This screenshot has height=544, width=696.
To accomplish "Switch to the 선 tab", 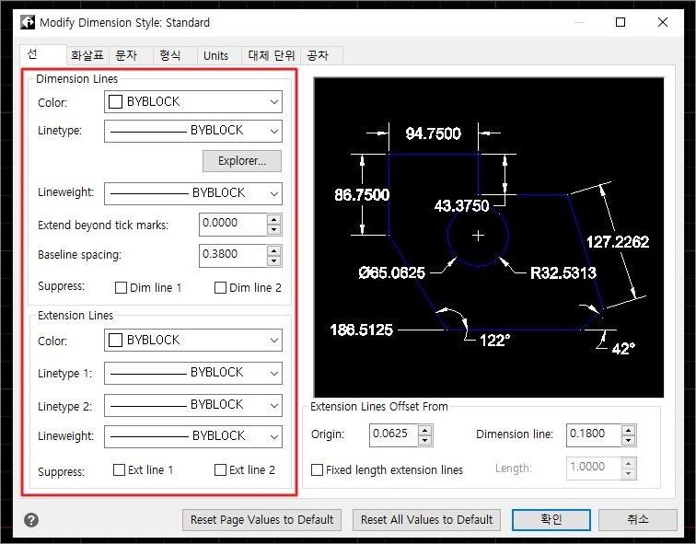I will 43,54.
